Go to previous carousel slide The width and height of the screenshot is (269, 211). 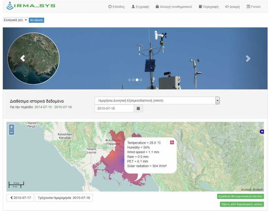[23, 58]
